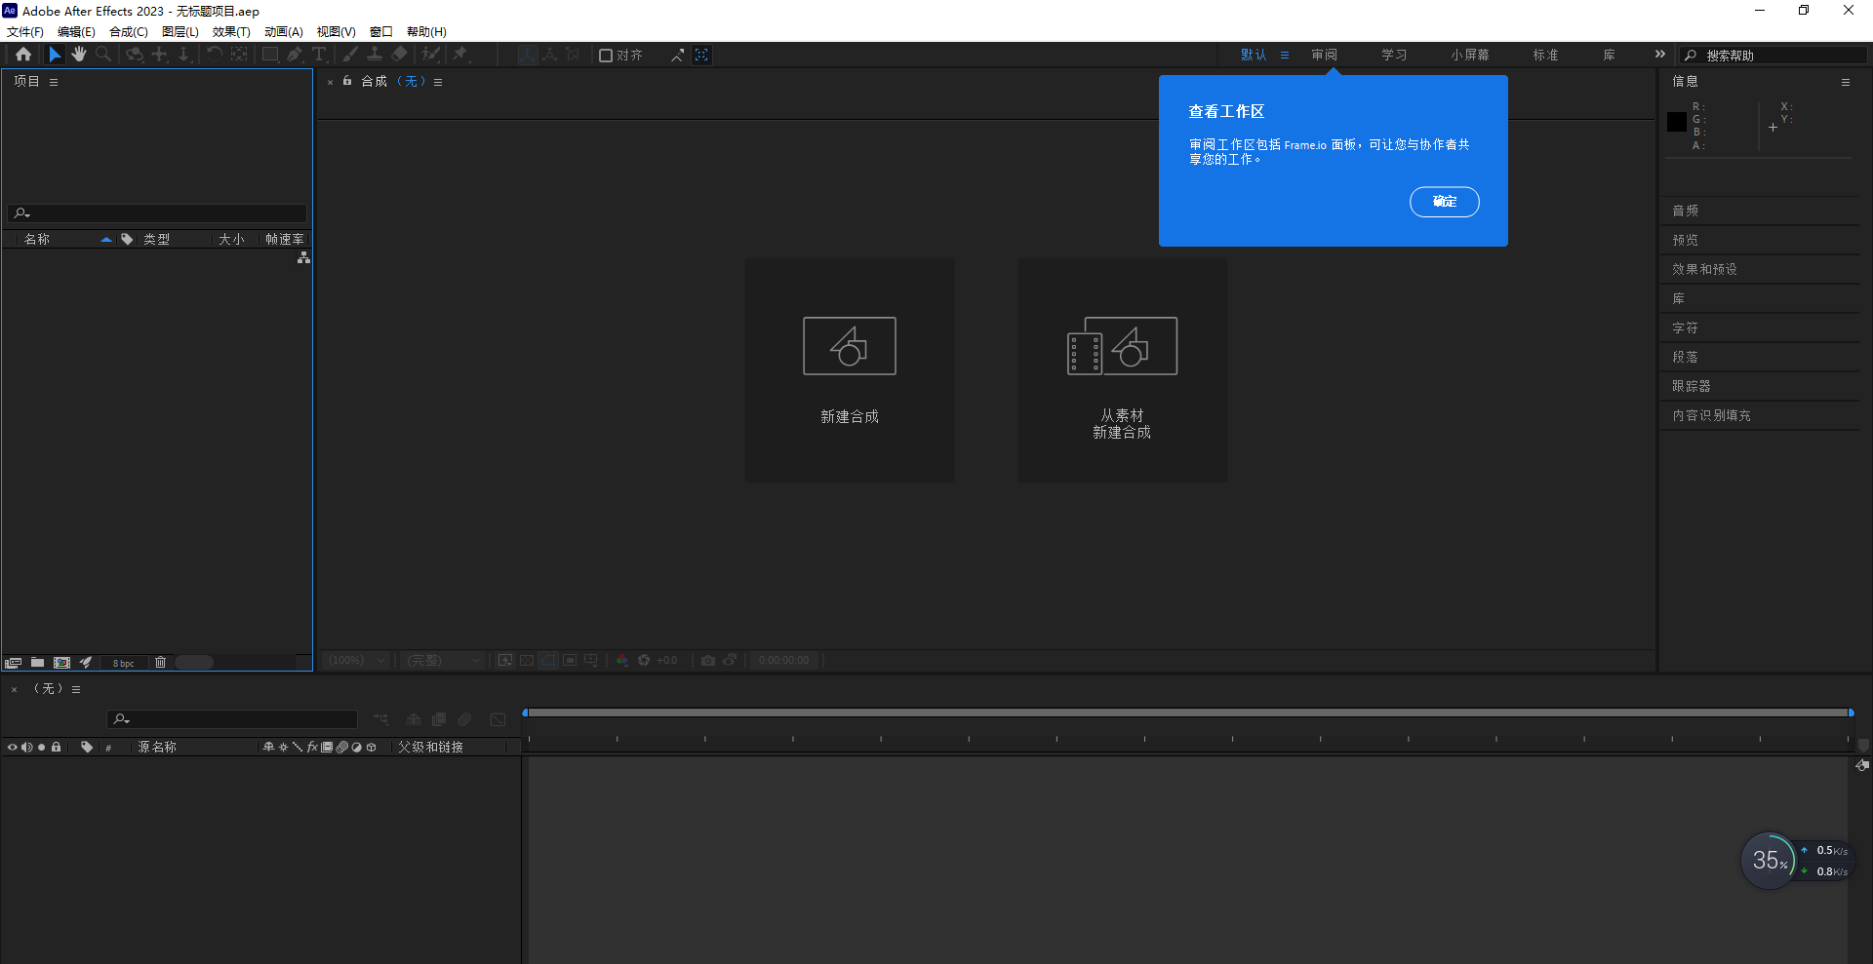Click the new folder icon in Project panel
This screenshot has height=964, width=1873.
coord(37,663)
